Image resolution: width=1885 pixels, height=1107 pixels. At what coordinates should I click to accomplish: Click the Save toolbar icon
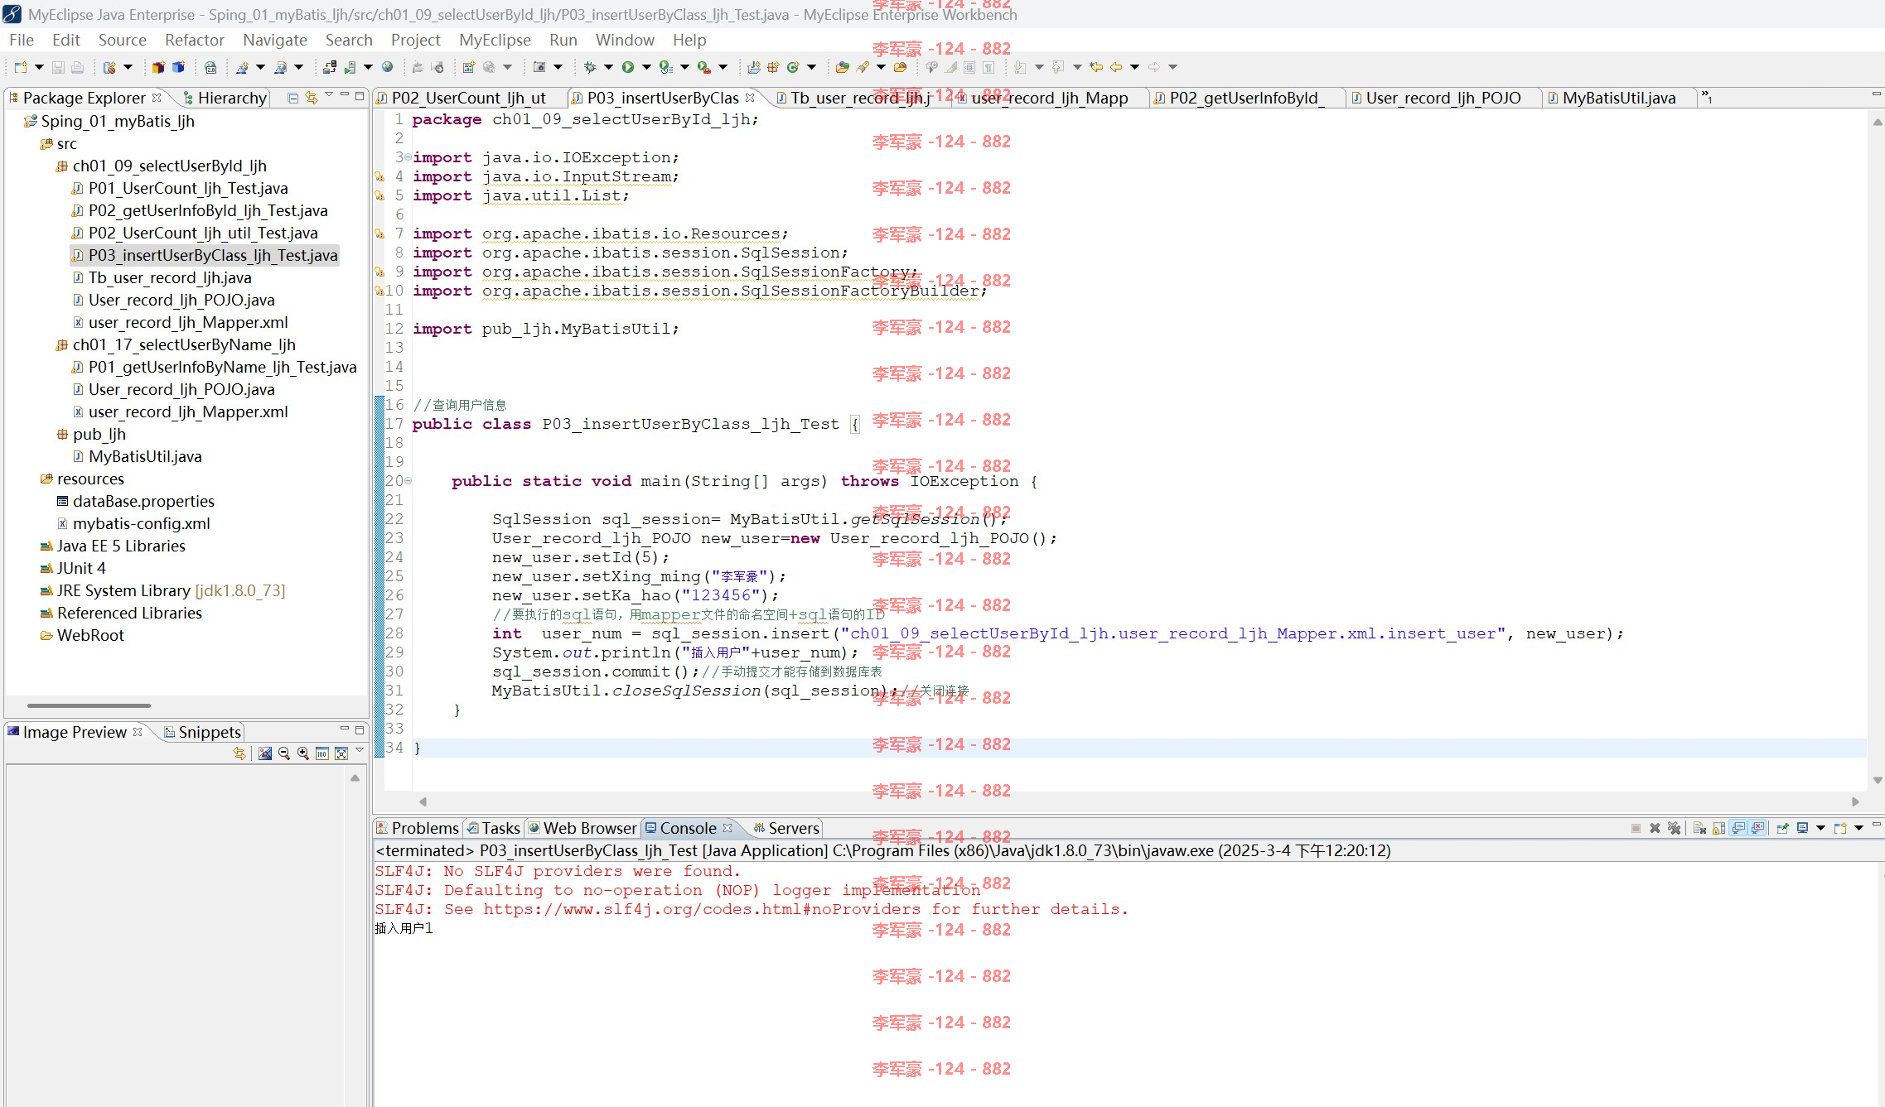point(58,67)
